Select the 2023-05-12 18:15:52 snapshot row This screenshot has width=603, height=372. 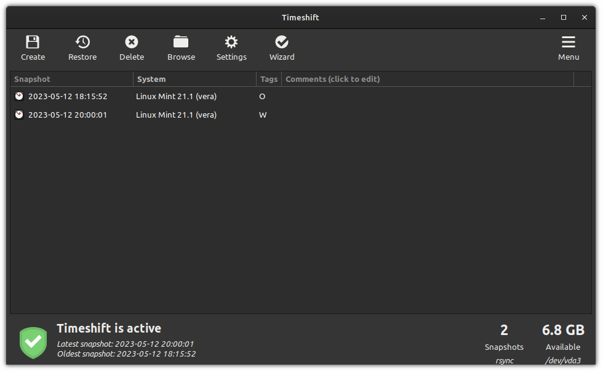301,96
